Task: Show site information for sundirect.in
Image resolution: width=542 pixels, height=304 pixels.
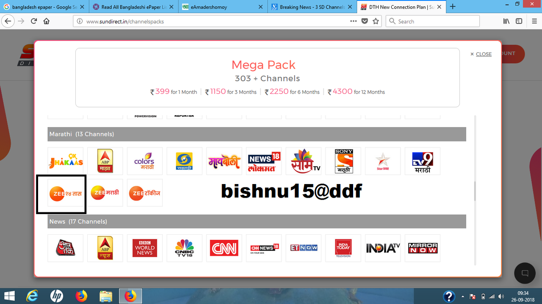Action: (x=79, y=21)
